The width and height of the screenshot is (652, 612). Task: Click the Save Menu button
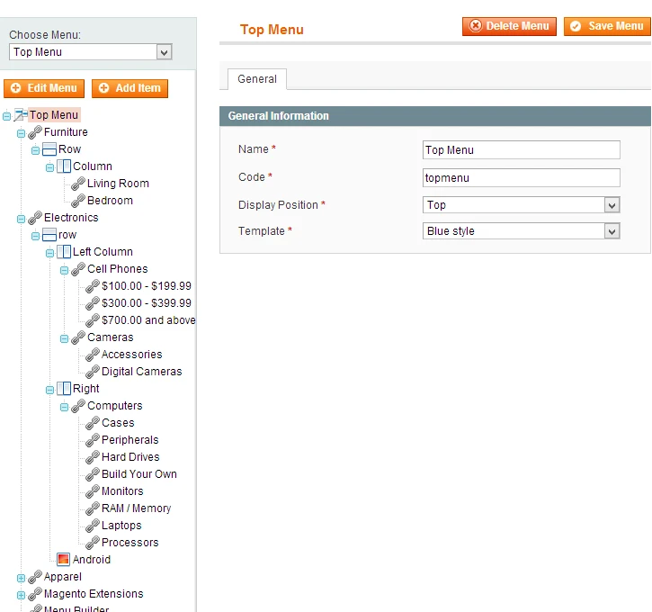tap(607, 26)
